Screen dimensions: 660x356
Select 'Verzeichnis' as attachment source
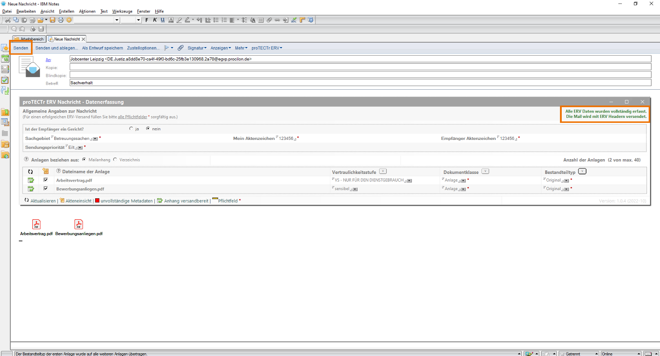point(115,160)
